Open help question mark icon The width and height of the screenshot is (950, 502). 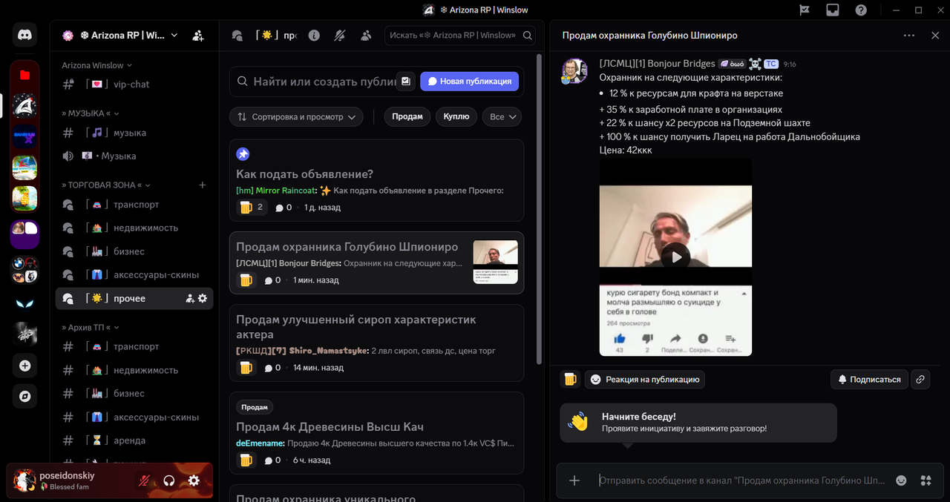click(x=861, y=10)
